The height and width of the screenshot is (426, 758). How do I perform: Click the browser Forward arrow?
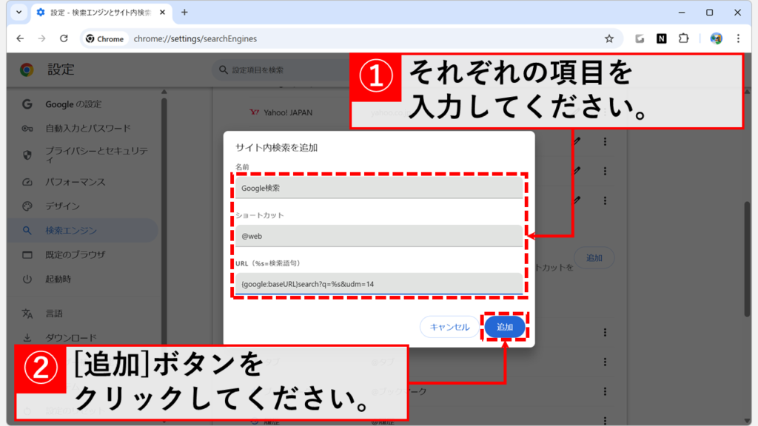click(41, 38)
